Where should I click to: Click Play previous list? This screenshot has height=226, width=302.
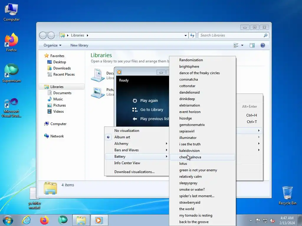coord(151,119)
